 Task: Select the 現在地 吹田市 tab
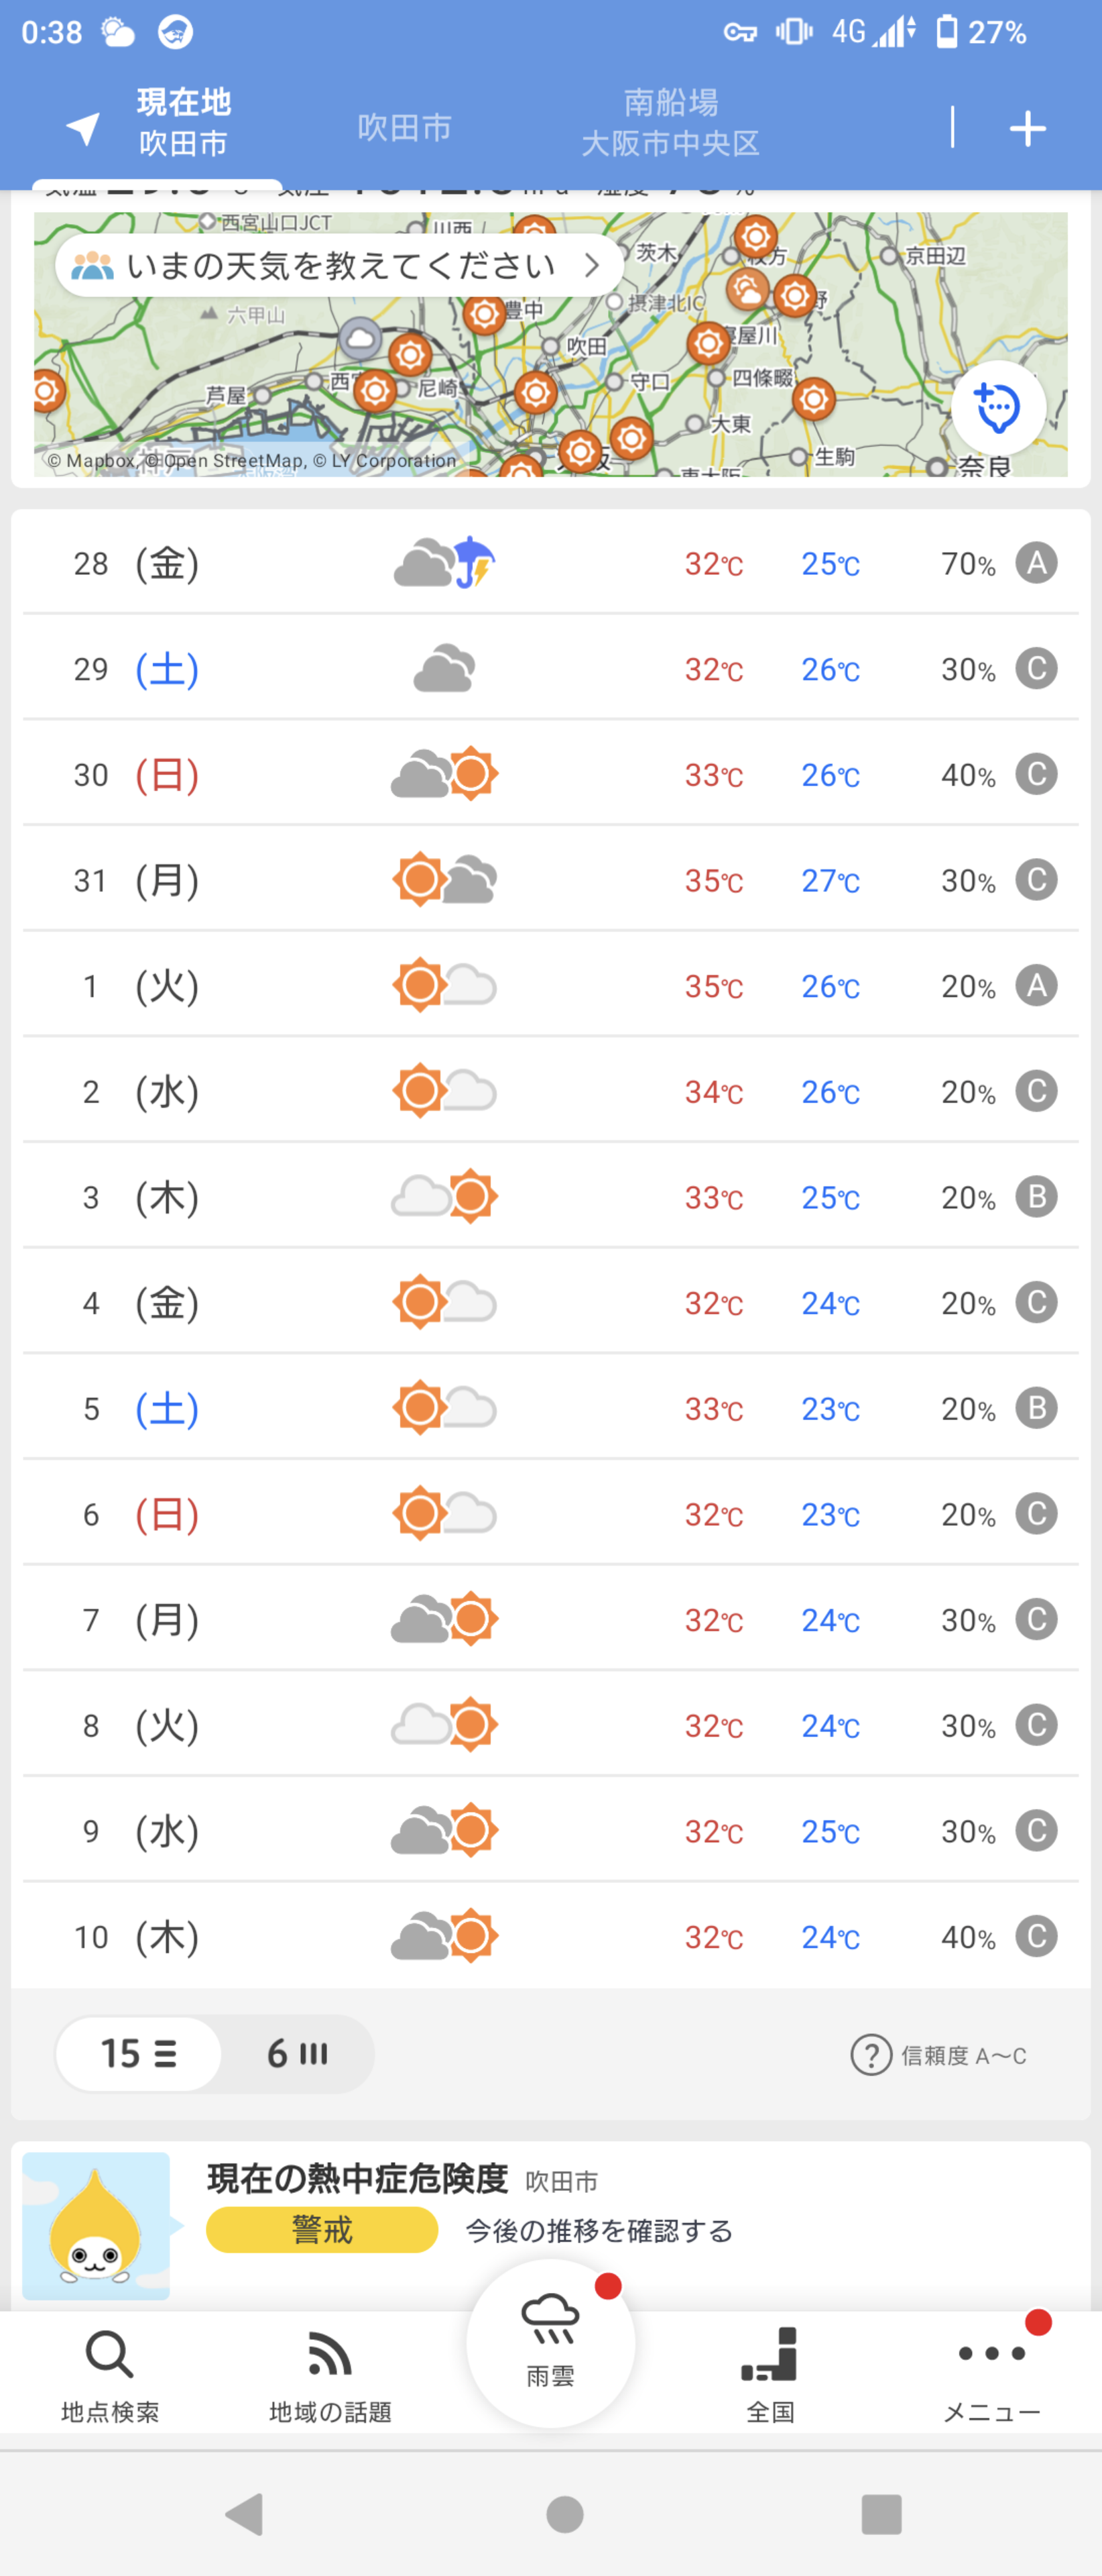point(184,122)
